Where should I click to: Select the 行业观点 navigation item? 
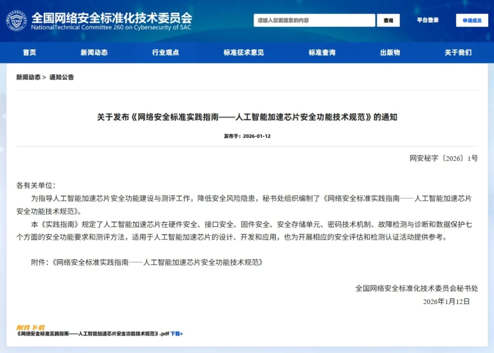coord(165,53)
